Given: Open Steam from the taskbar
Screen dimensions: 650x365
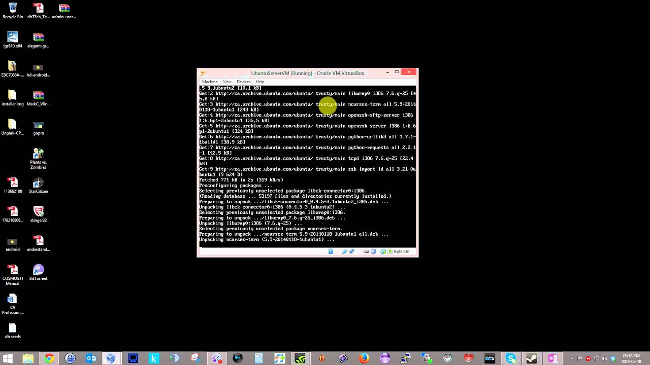Looking at the screenshot, I should pos(532,358).
